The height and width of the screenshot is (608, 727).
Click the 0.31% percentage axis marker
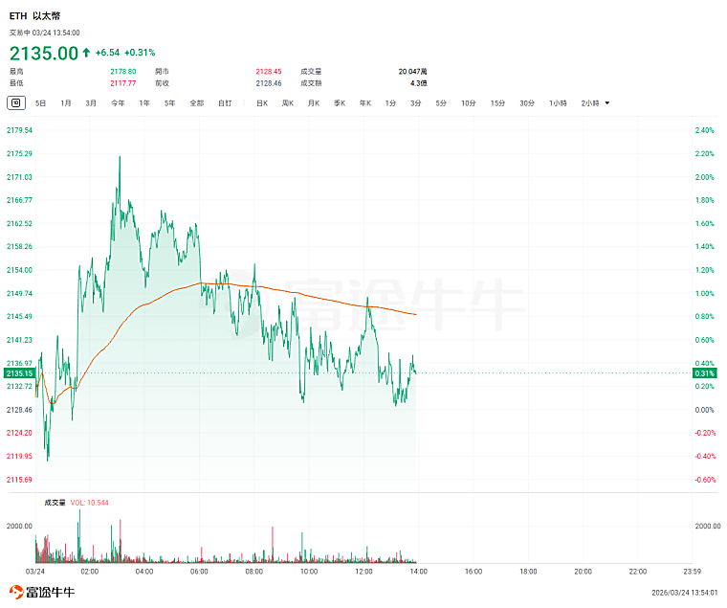tap(705, 373)
